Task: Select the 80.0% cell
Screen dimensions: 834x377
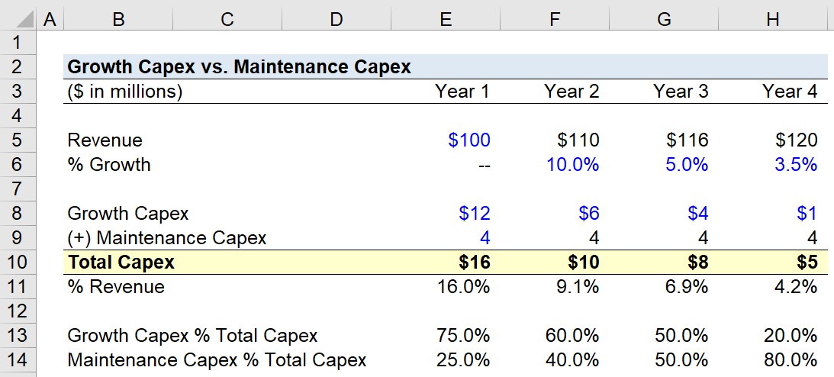Action: pyautogui.click(x=791, y=360)
